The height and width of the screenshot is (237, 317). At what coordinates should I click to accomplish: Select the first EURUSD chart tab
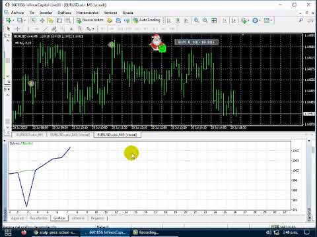click(x=29, y=135)
